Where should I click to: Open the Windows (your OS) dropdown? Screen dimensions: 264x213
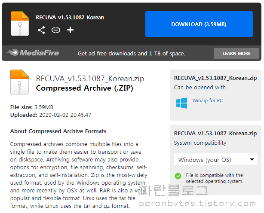click(215, 159)
